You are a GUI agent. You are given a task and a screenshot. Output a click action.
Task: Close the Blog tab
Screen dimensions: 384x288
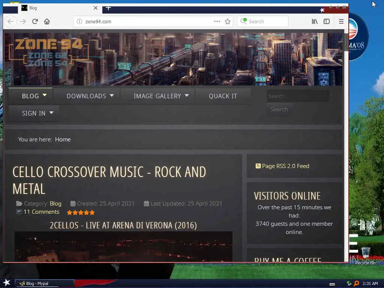[96, 8]
